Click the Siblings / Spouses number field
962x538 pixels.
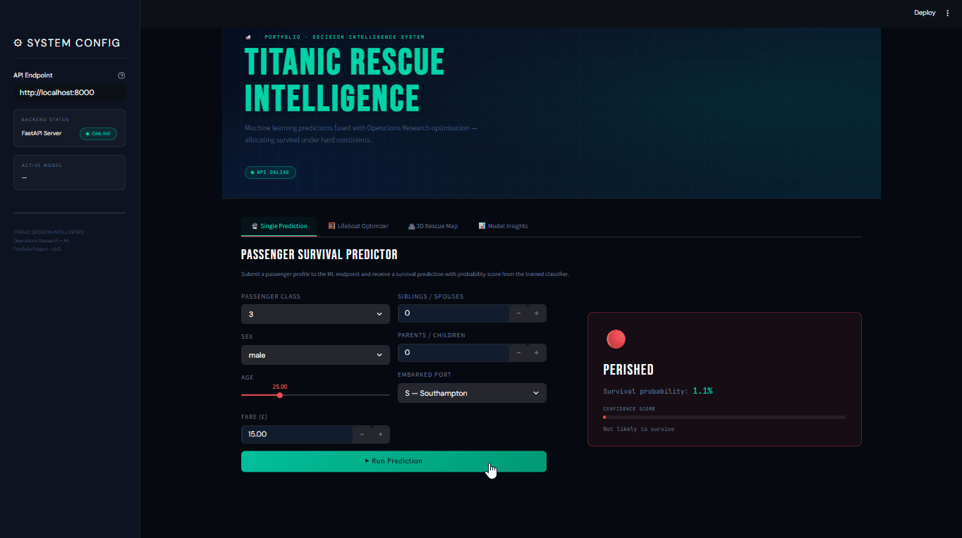[453, 313]
